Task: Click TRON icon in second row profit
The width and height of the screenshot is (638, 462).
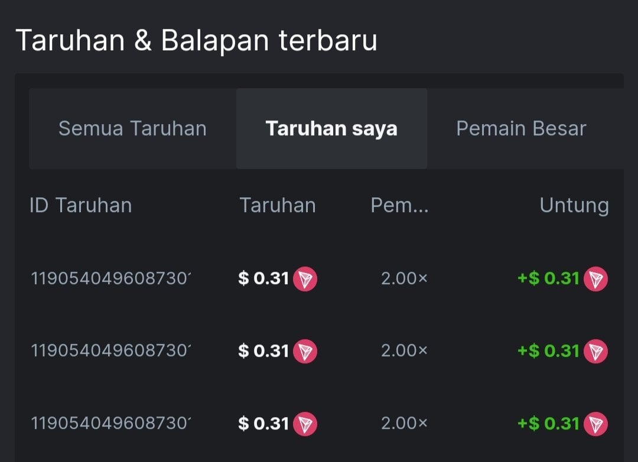Action: 595,352
